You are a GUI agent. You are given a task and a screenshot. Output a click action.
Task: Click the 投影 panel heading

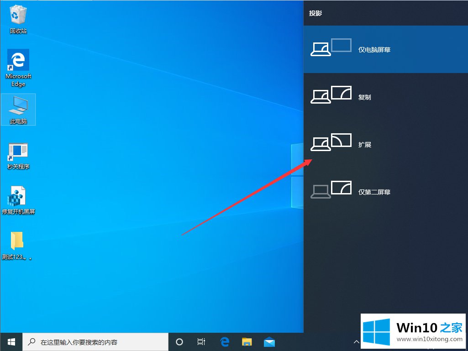(x=316, y=13)
